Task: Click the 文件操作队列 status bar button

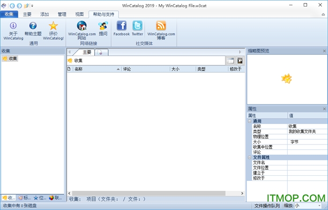Action: [x=267, y=206]
